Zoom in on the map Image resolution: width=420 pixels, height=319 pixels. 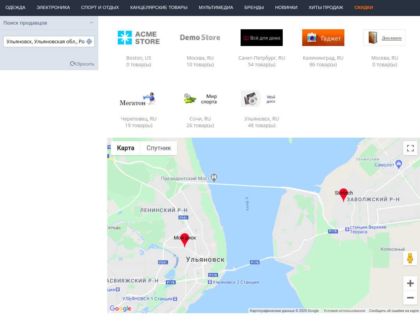410,283
